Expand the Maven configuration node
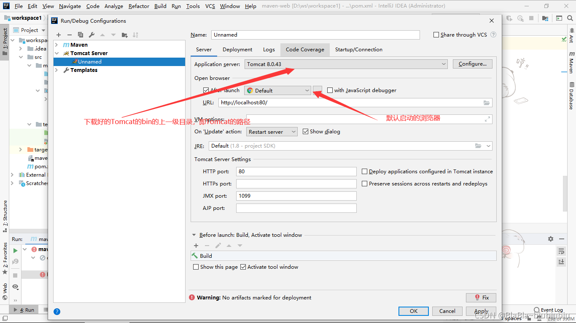Viewport: 576px width, 323px height. (57, 45)
